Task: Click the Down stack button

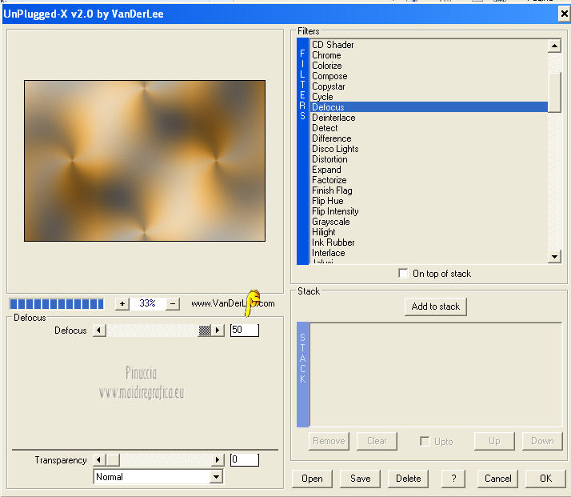Action: [542, 441]
